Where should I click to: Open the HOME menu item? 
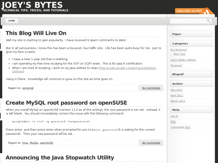coord(12,21)
